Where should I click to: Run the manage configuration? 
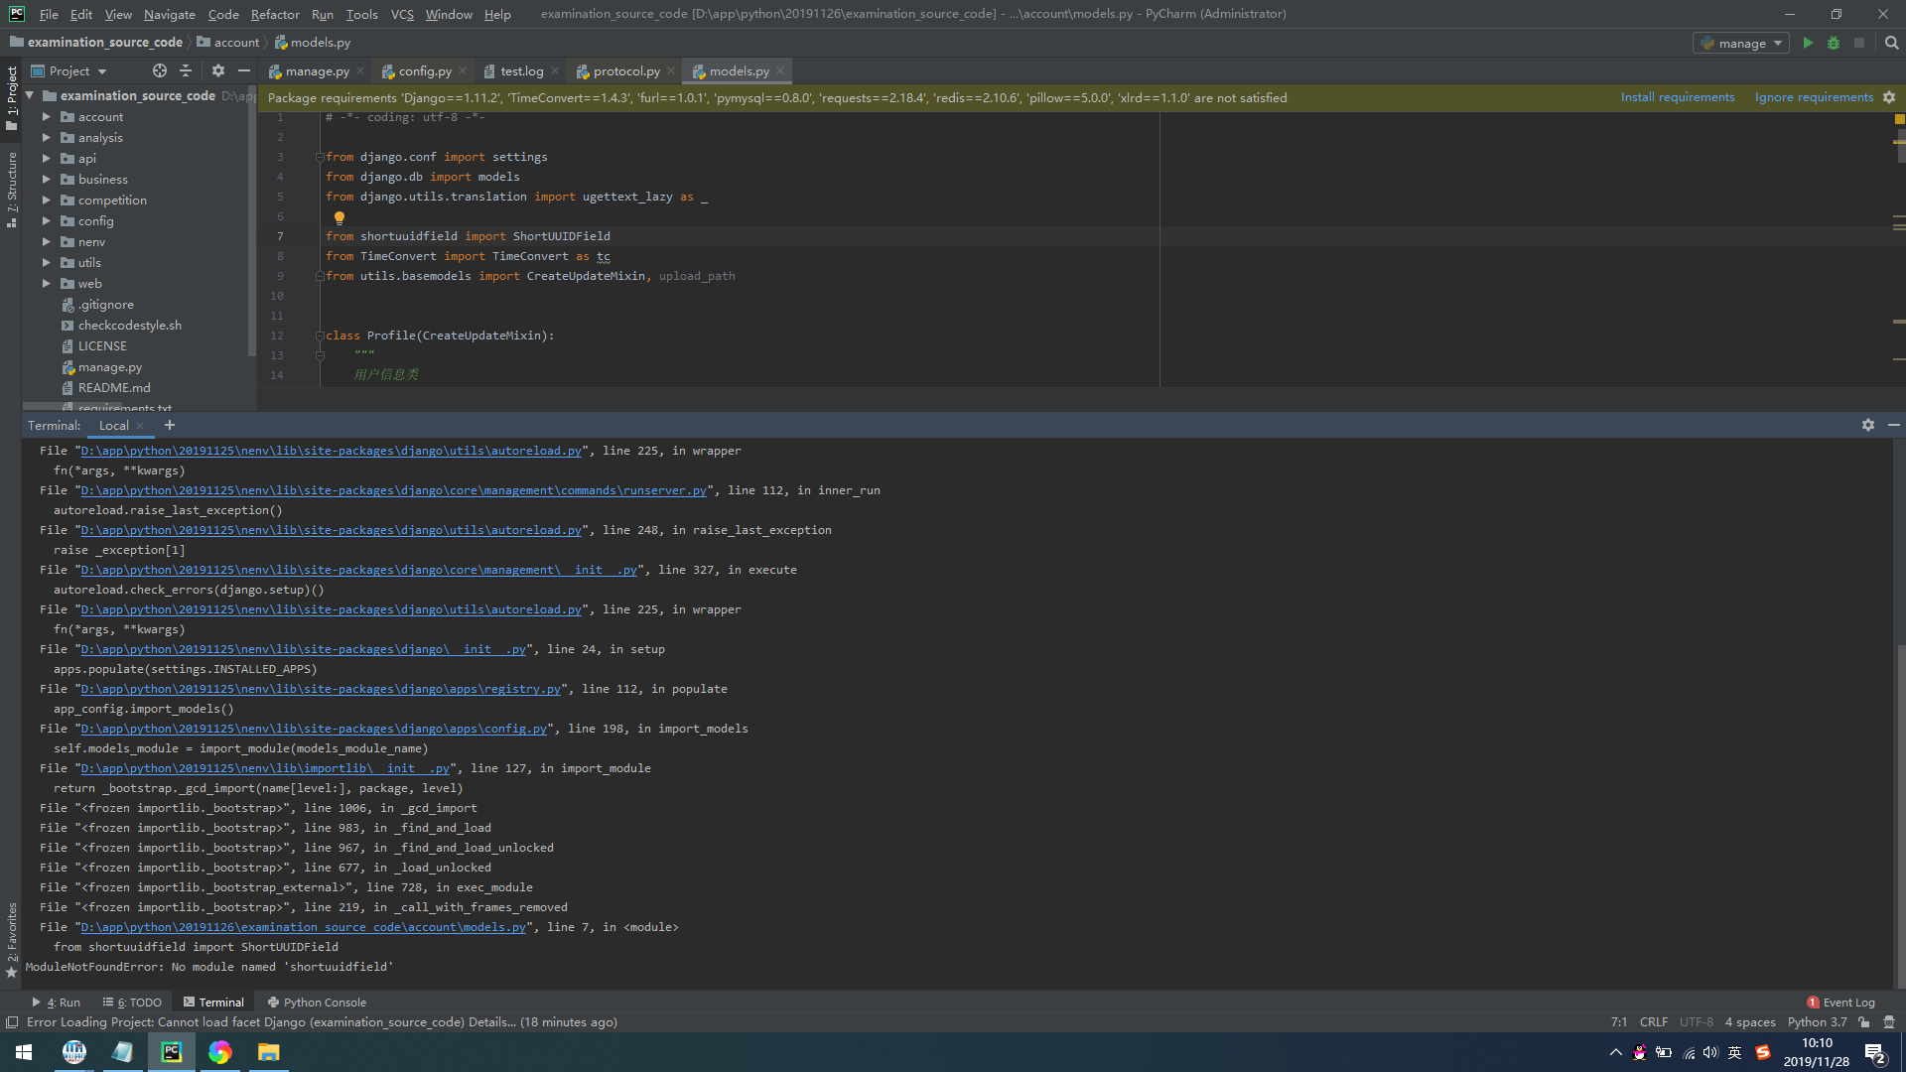point(1808,43)
